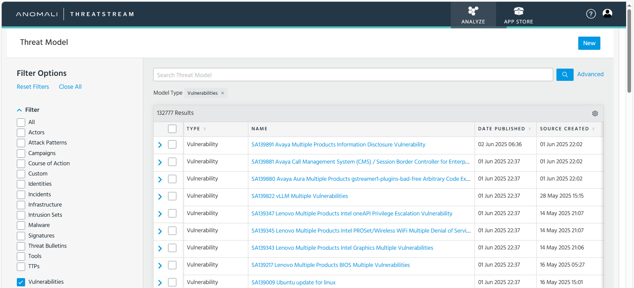
Task: Expand the SA139880 Avaya Aura row
Action: coord(160,179)
